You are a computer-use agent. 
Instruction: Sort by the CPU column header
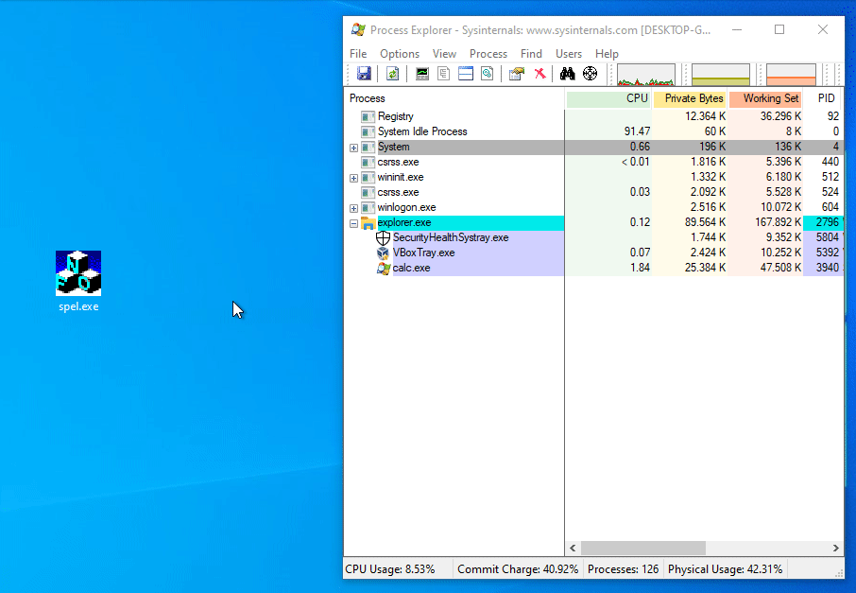608,98
